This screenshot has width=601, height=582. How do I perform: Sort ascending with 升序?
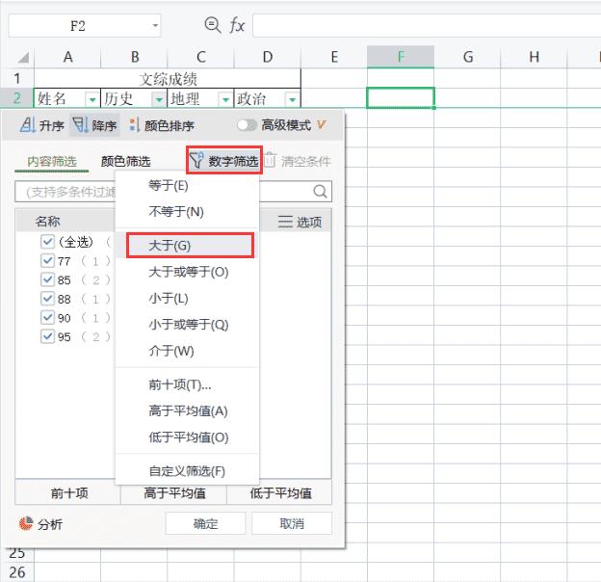click(42, 125)
